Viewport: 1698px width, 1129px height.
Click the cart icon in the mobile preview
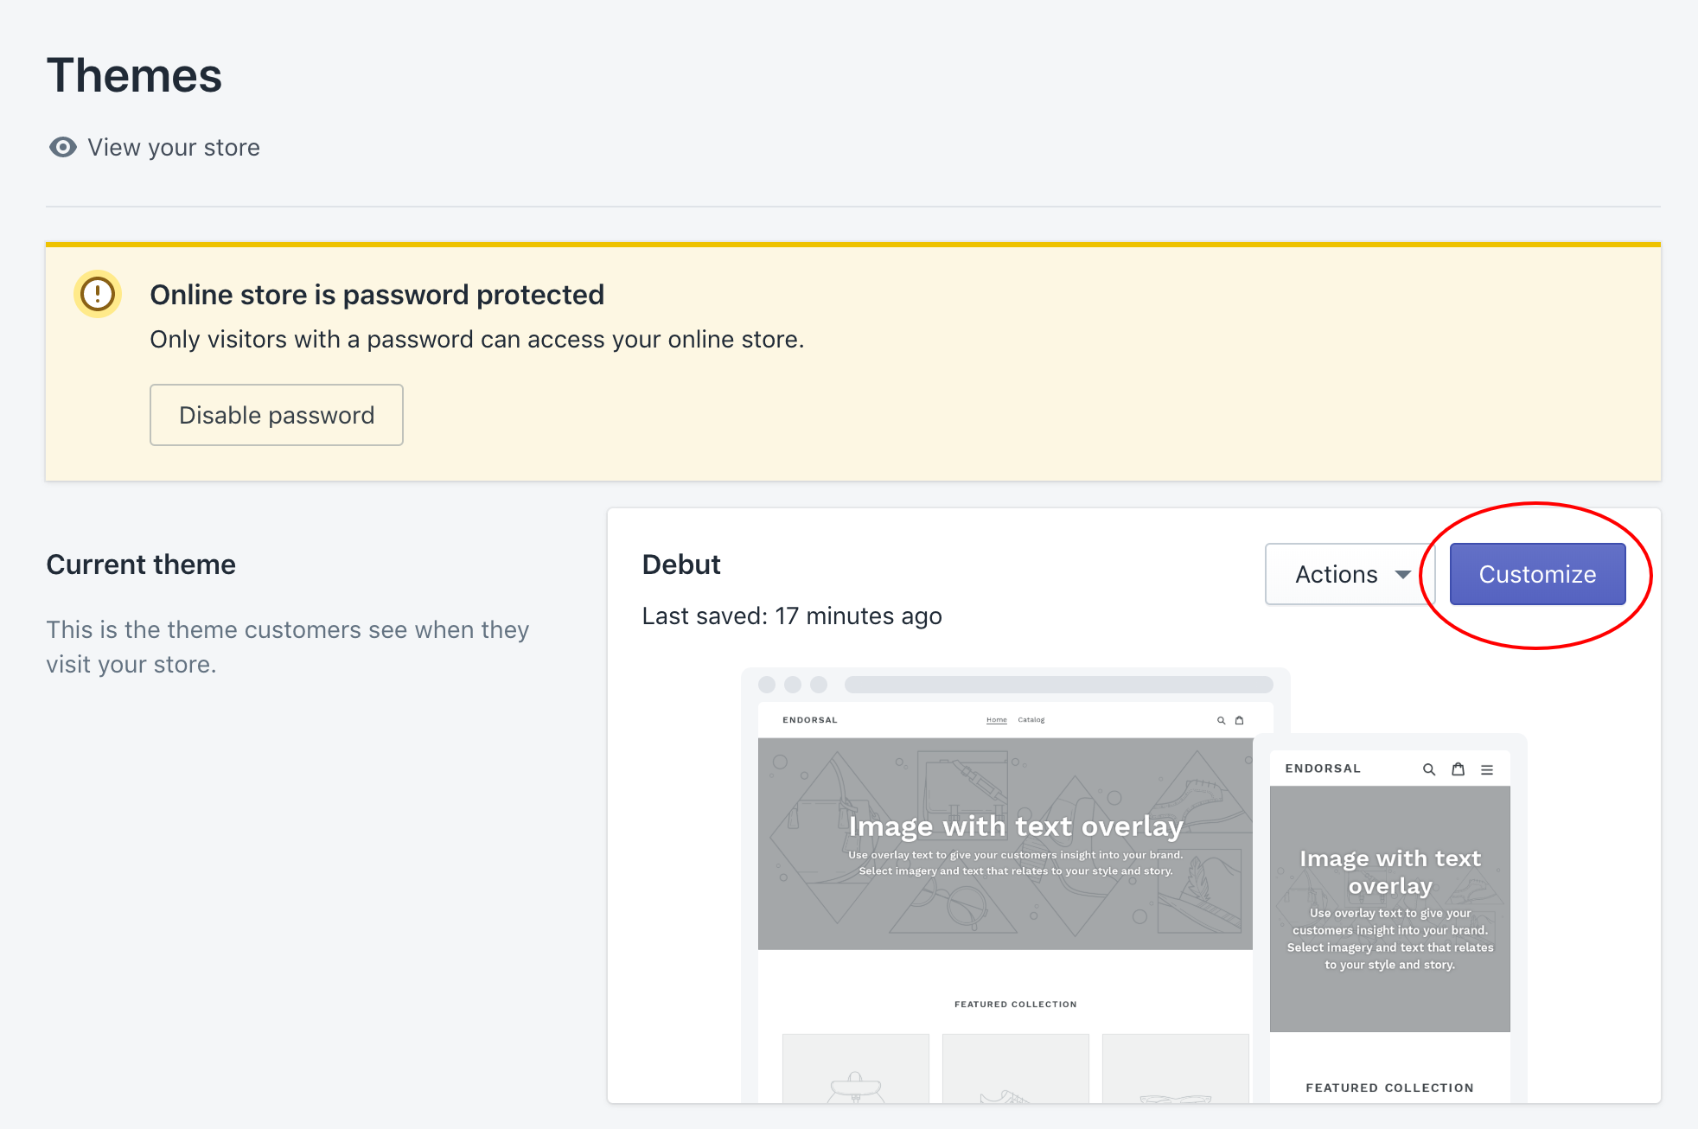(x=1459, y=769)
